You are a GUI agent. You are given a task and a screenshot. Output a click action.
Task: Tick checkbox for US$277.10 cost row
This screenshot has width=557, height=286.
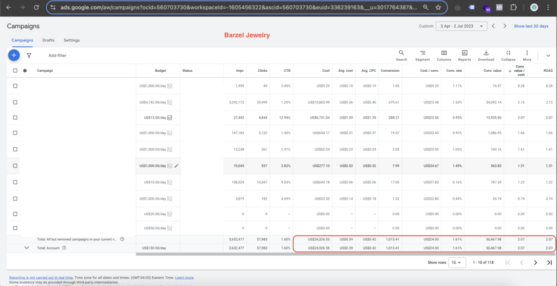pyautogui.click(x=15, y=165)
